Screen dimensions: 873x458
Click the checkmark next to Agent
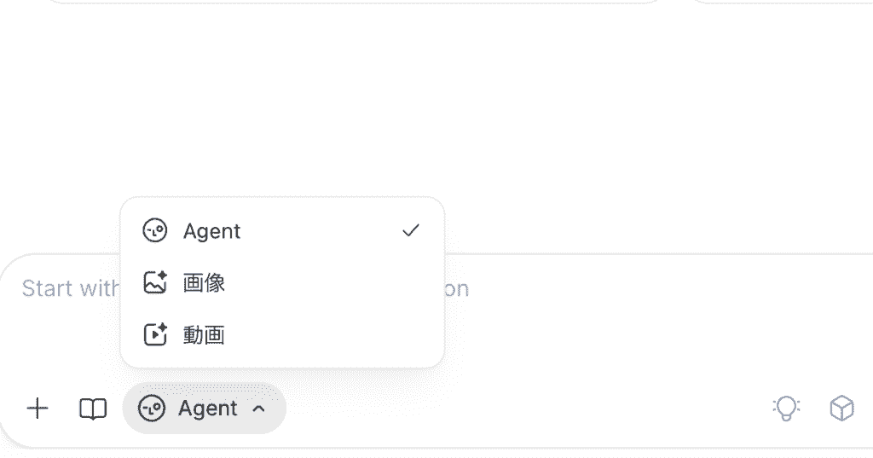click(x=411, y=230)
